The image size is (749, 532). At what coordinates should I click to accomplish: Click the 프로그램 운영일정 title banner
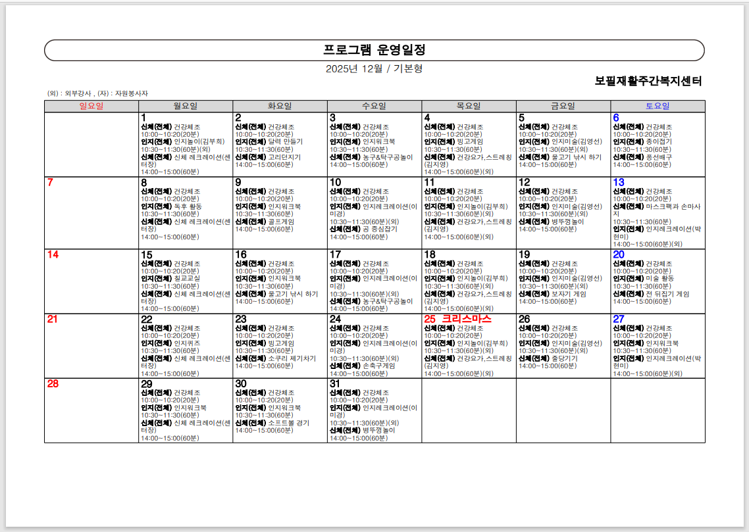[374, 50]
